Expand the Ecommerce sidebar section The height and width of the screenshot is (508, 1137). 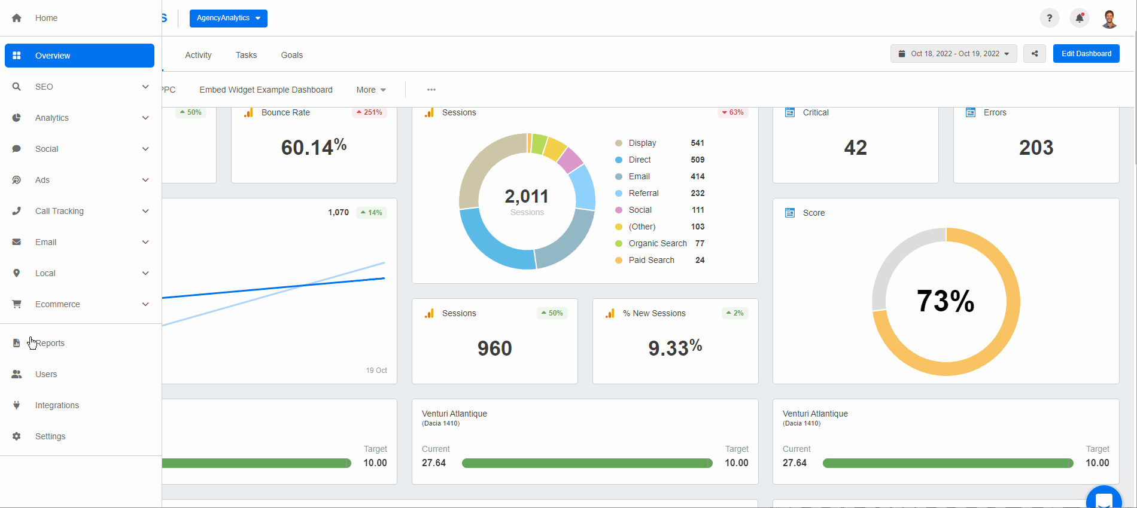pos(145,304)
